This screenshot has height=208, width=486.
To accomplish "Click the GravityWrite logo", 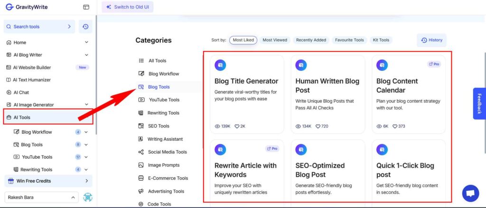I will 27,7.
